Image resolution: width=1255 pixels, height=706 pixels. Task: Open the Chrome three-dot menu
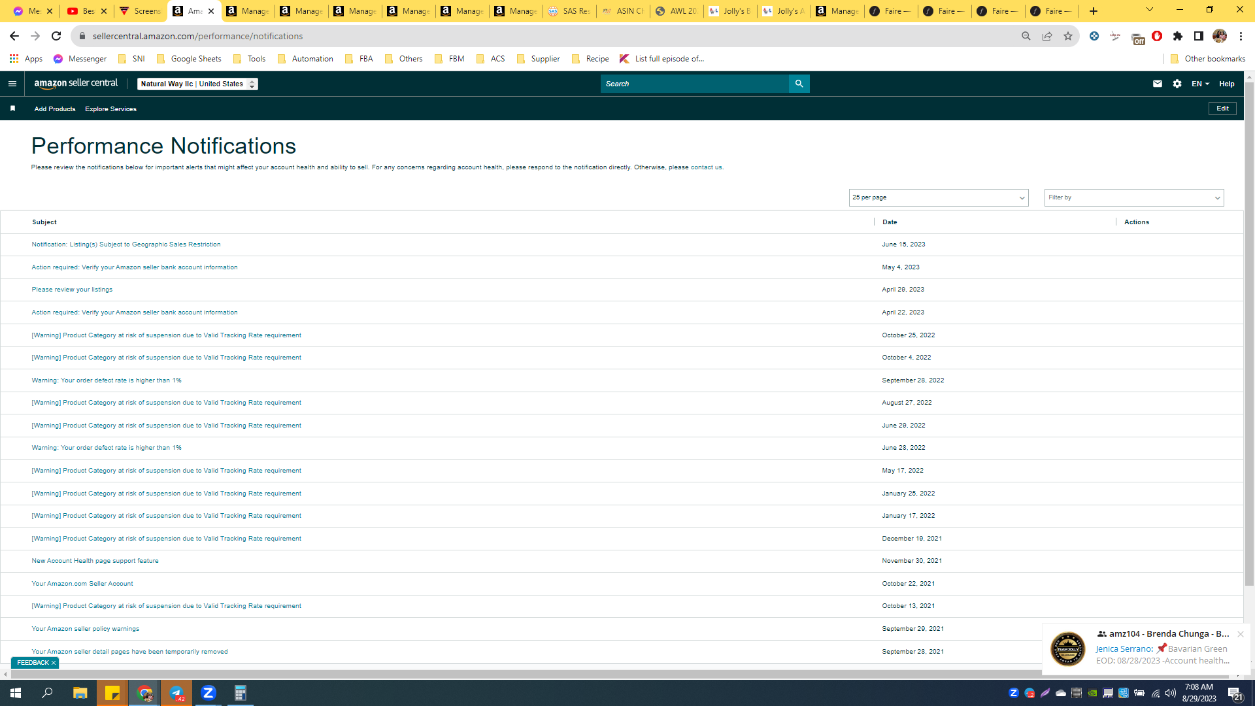pos(1241,36)
